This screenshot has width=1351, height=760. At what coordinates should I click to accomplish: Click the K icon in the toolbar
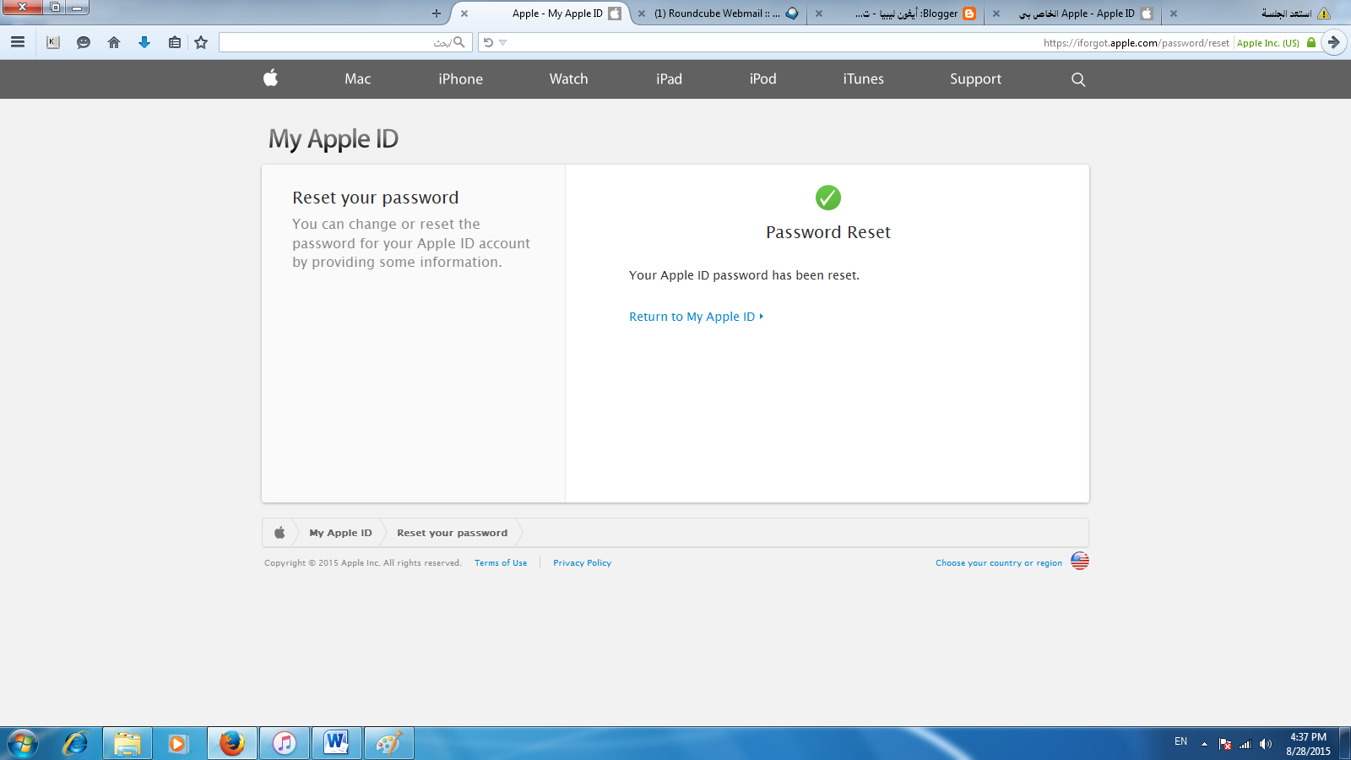[53, 42]
